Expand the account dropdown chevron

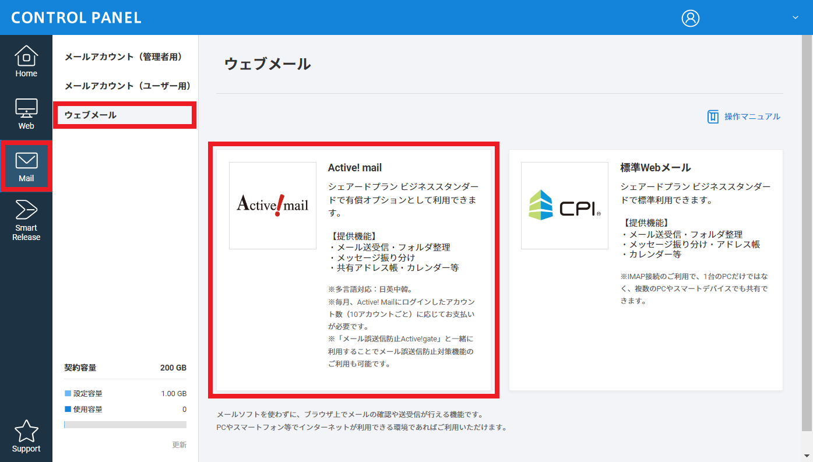(x=795, y=18)
